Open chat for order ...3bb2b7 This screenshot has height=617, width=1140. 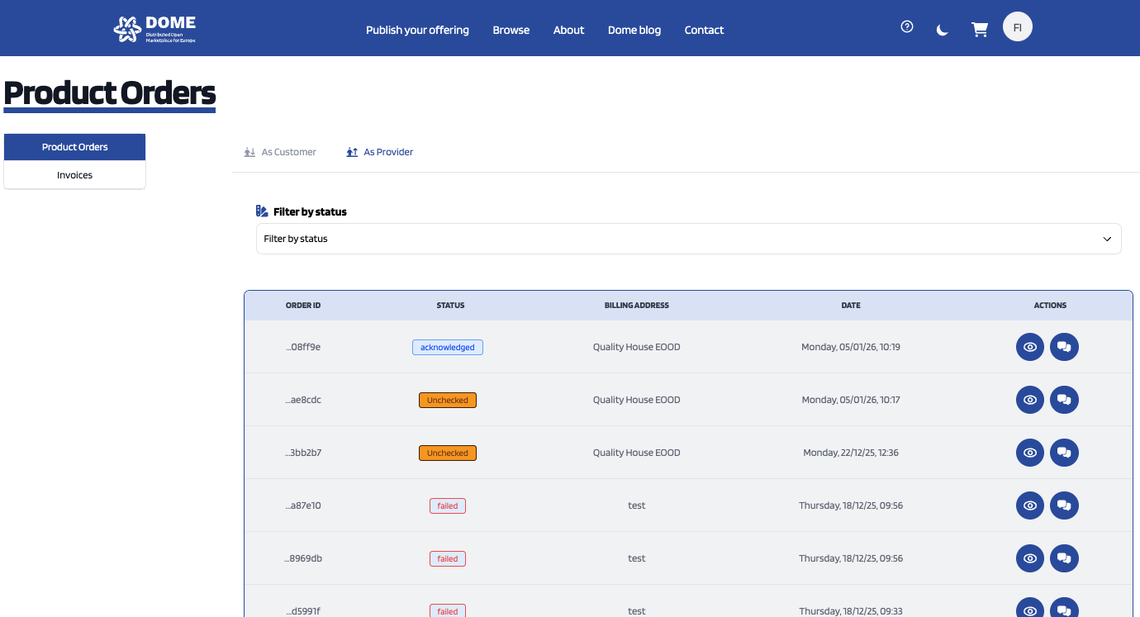[1064, 453]
